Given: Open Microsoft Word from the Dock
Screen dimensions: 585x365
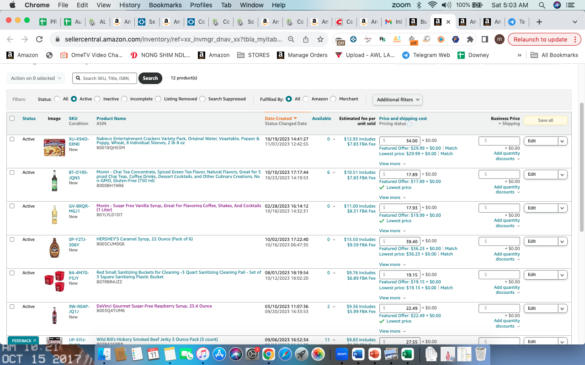Looking at the screenshot, I should click(x=358, y=354).
